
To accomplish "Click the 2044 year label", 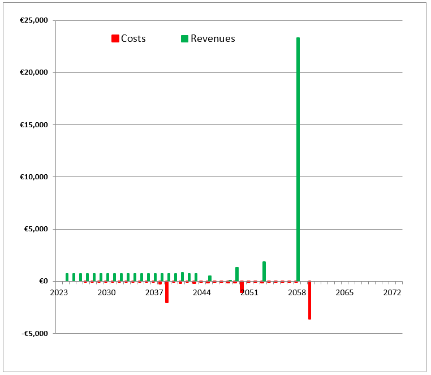I will click(202, 292).
